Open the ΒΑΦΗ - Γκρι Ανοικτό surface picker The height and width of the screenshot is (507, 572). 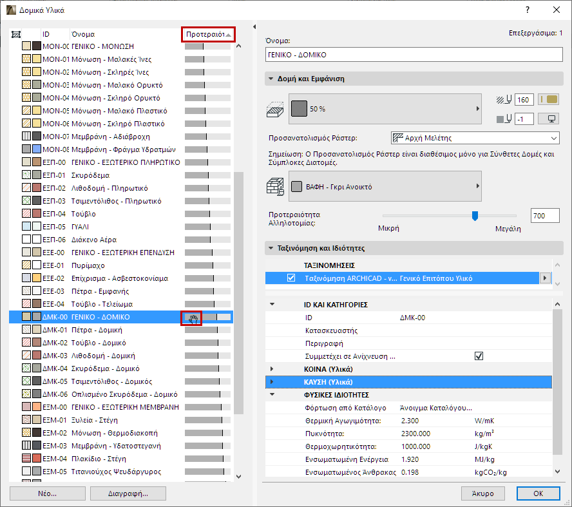coord(385,186)
